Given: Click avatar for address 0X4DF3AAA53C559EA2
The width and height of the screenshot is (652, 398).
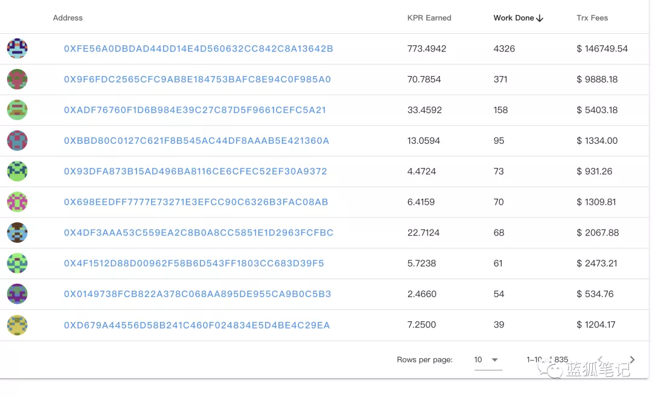Looking at the screenshot, I should point(18,233).
